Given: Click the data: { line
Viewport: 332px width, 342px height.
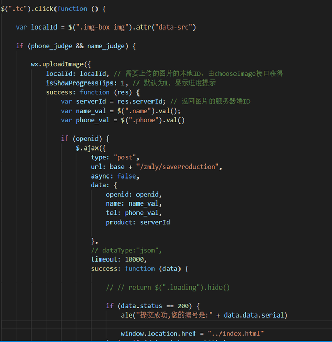Looking at the screenshot, I should tap(104, 185).
